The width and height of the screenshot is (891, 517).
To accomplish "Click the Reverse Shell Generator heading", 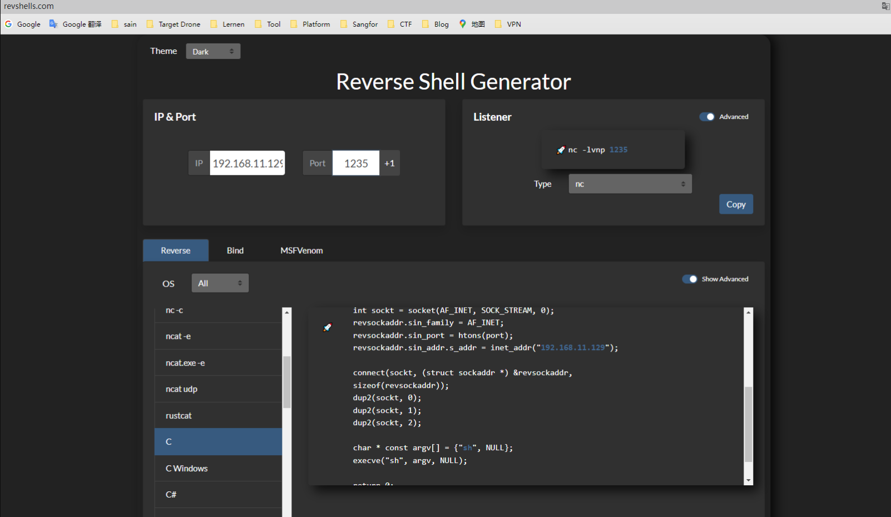I will (453, 82).
